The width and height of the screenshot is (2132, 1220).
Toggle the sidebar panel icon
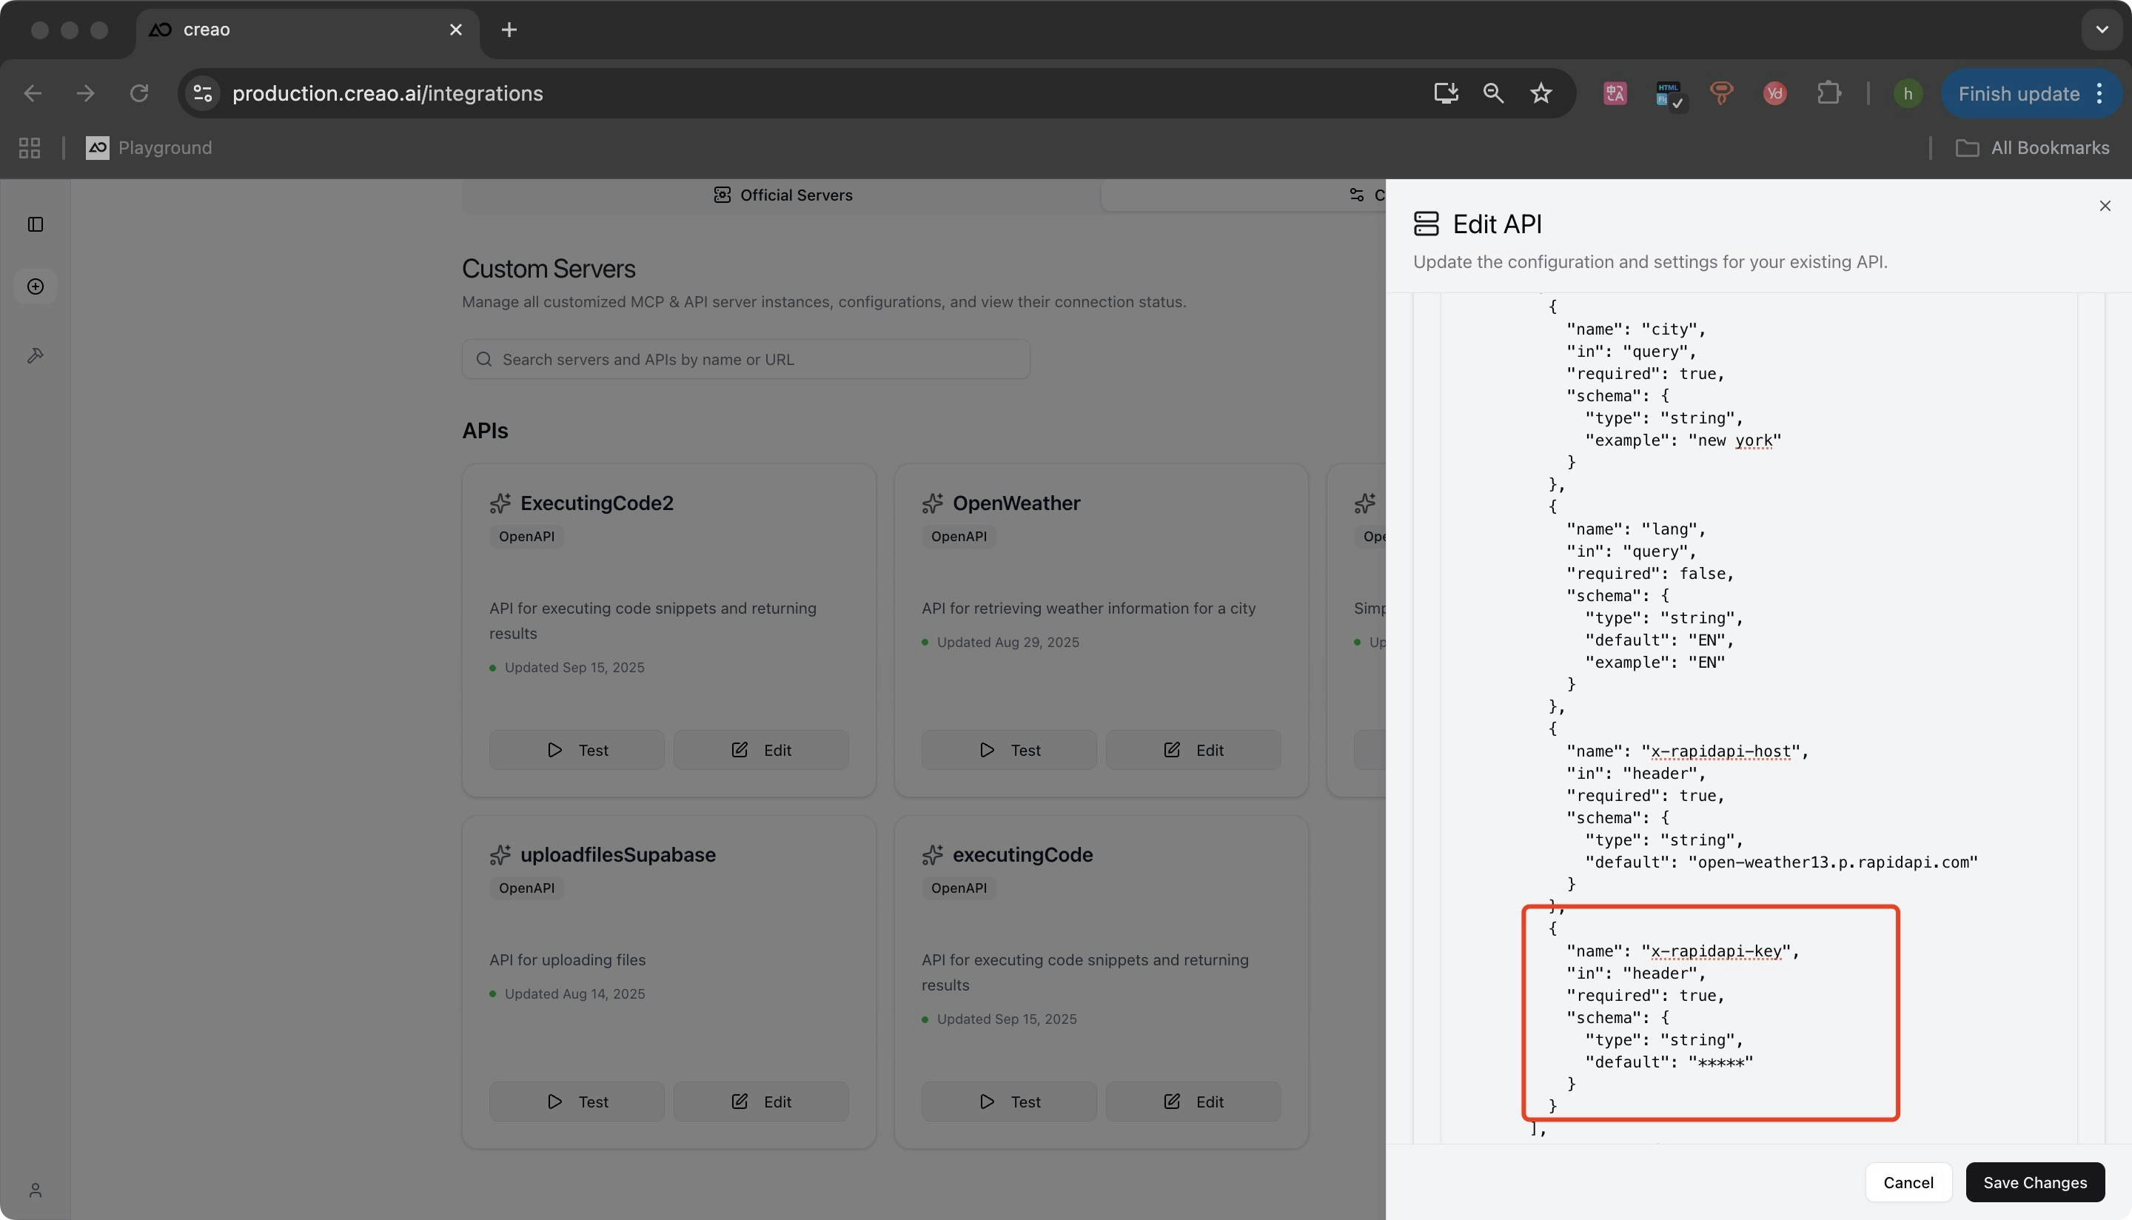[x=36, y=224]
